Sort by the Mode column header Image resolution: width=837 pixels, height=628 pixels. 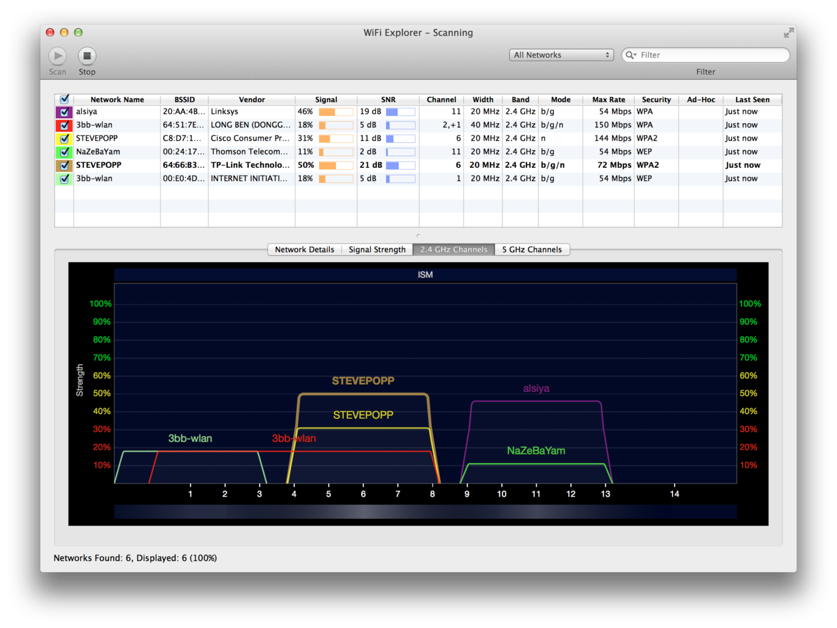[x=561, y=100]
